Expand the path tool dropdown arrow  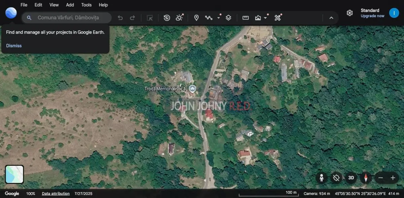(219, 18)
